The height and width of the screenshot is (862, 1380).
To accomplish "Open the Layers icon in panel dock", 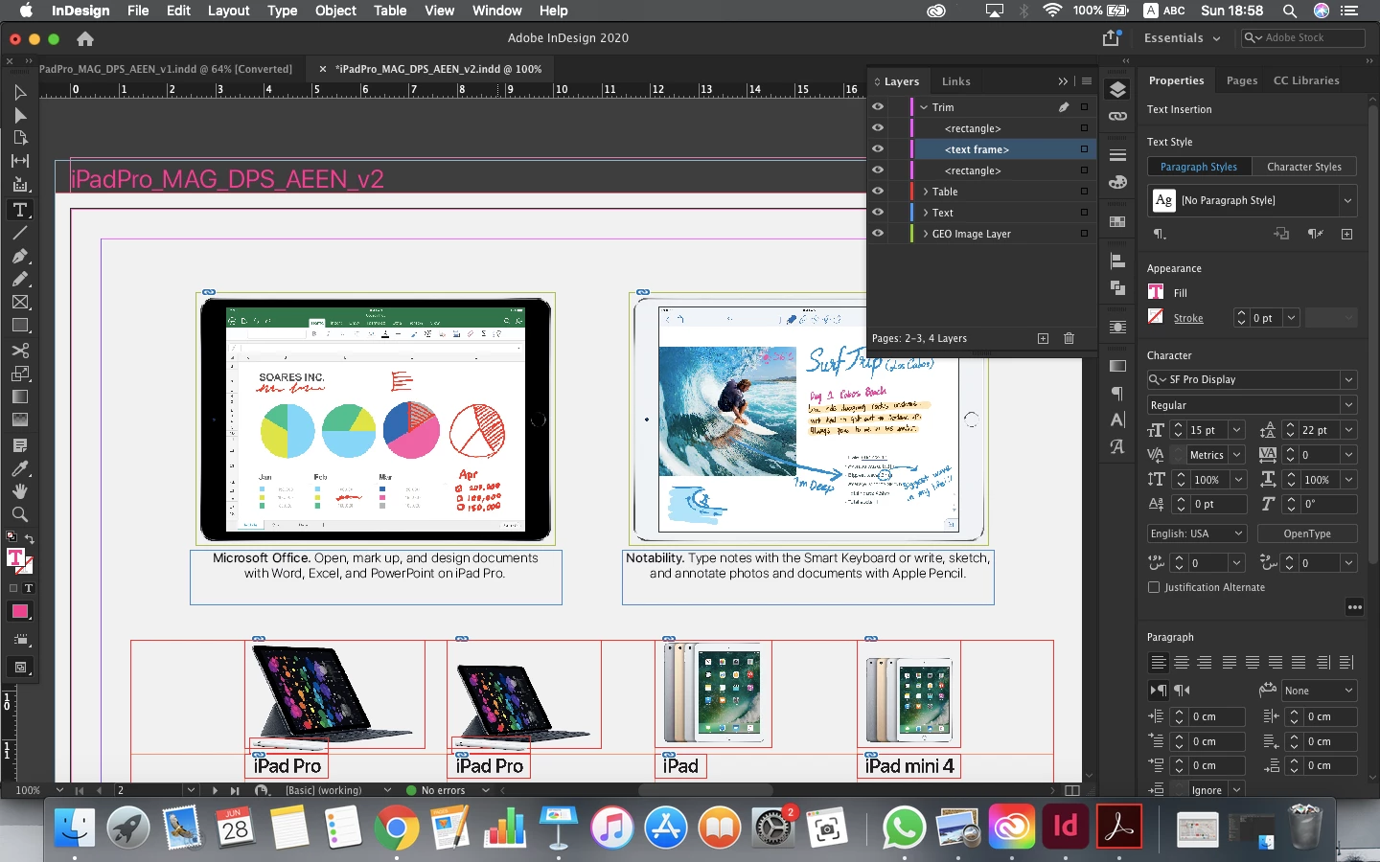I will [x=1117, y=90].
